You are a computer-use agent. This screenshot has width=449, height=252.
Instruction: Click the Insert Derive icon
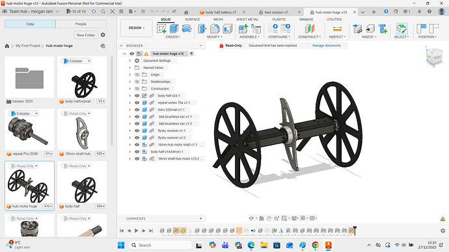tap(370, 29)
